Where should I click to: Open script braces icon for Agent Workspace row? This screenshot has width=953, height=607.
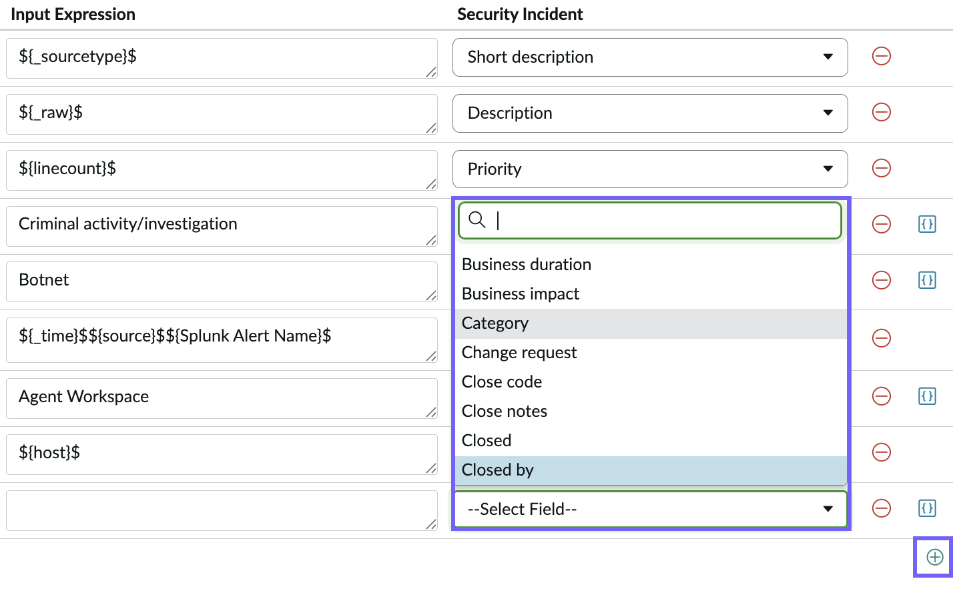tap(928, 396)
